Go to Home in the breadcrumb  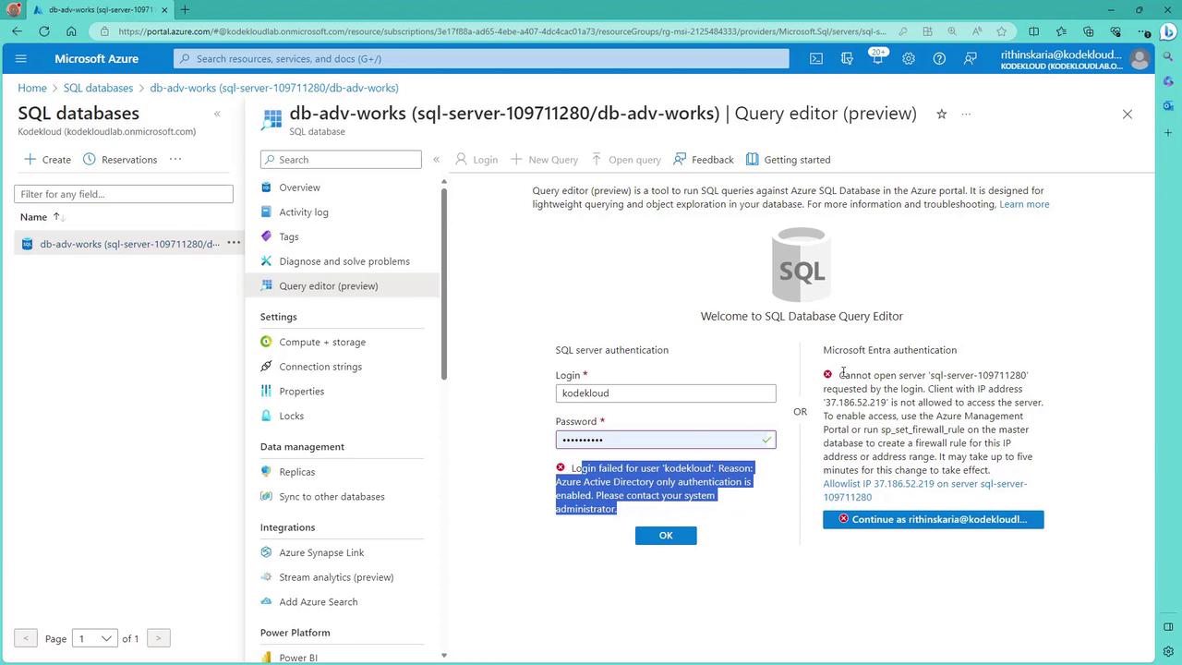[x=32, y=88]
